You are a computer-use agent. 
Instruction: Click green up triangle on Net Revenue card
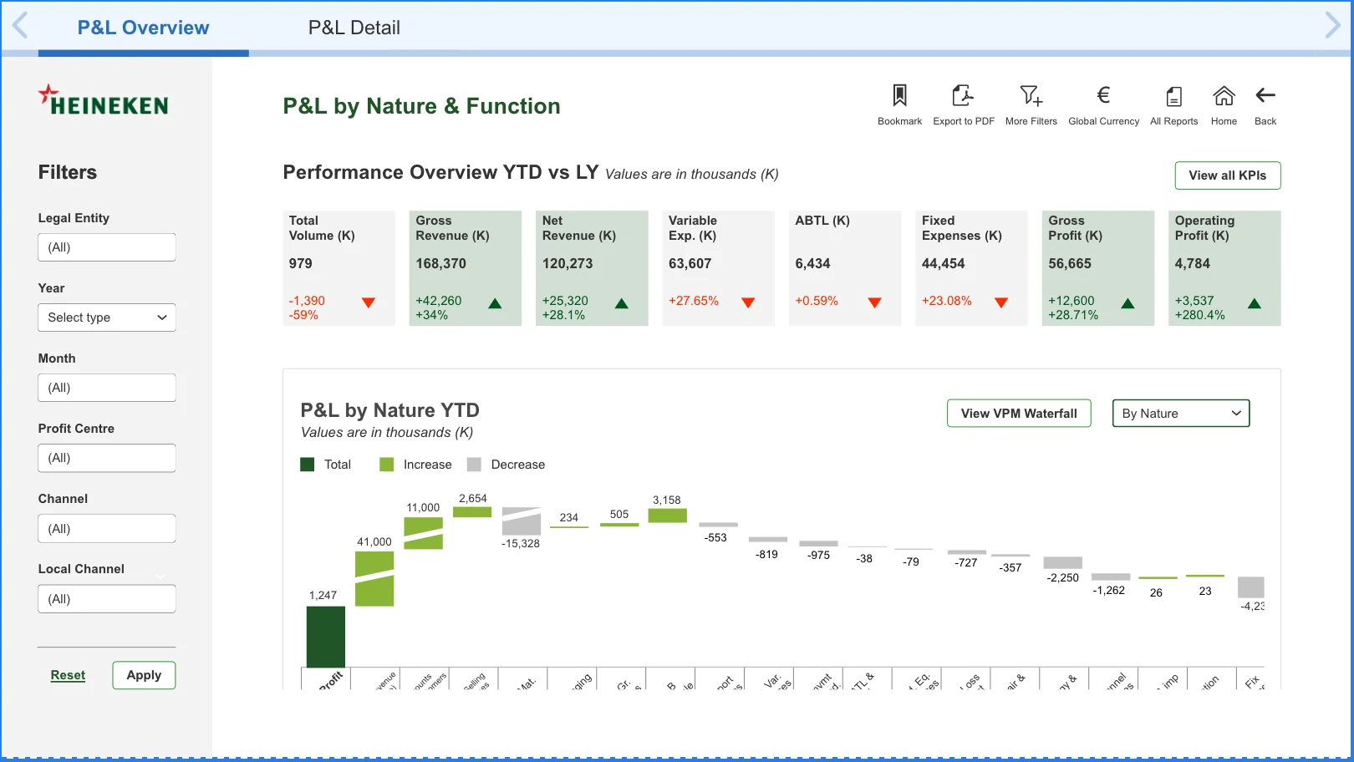622,303
